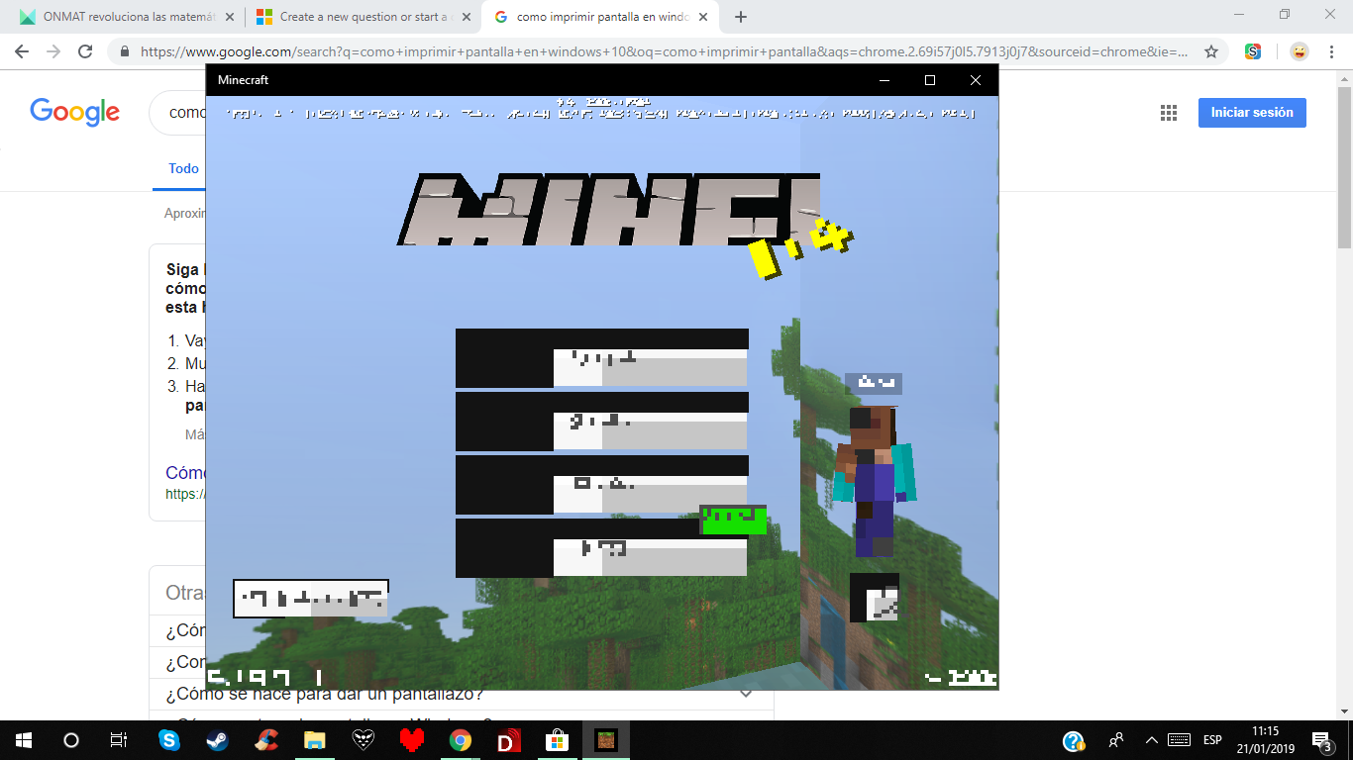
Task: Bookmark this page with the star icon
Action: (1210, 51)
